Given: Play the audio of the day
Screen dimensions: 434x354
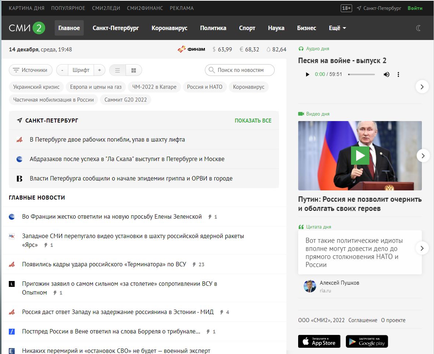Looking at the screenshot, I should pyautogui.click(x=307, y=74).
